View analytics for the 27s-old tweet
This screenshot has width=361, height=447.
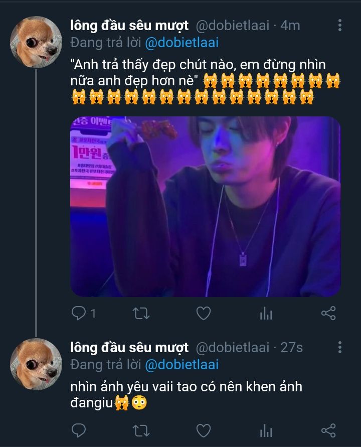pyautogui.click(x=266, y=430)
